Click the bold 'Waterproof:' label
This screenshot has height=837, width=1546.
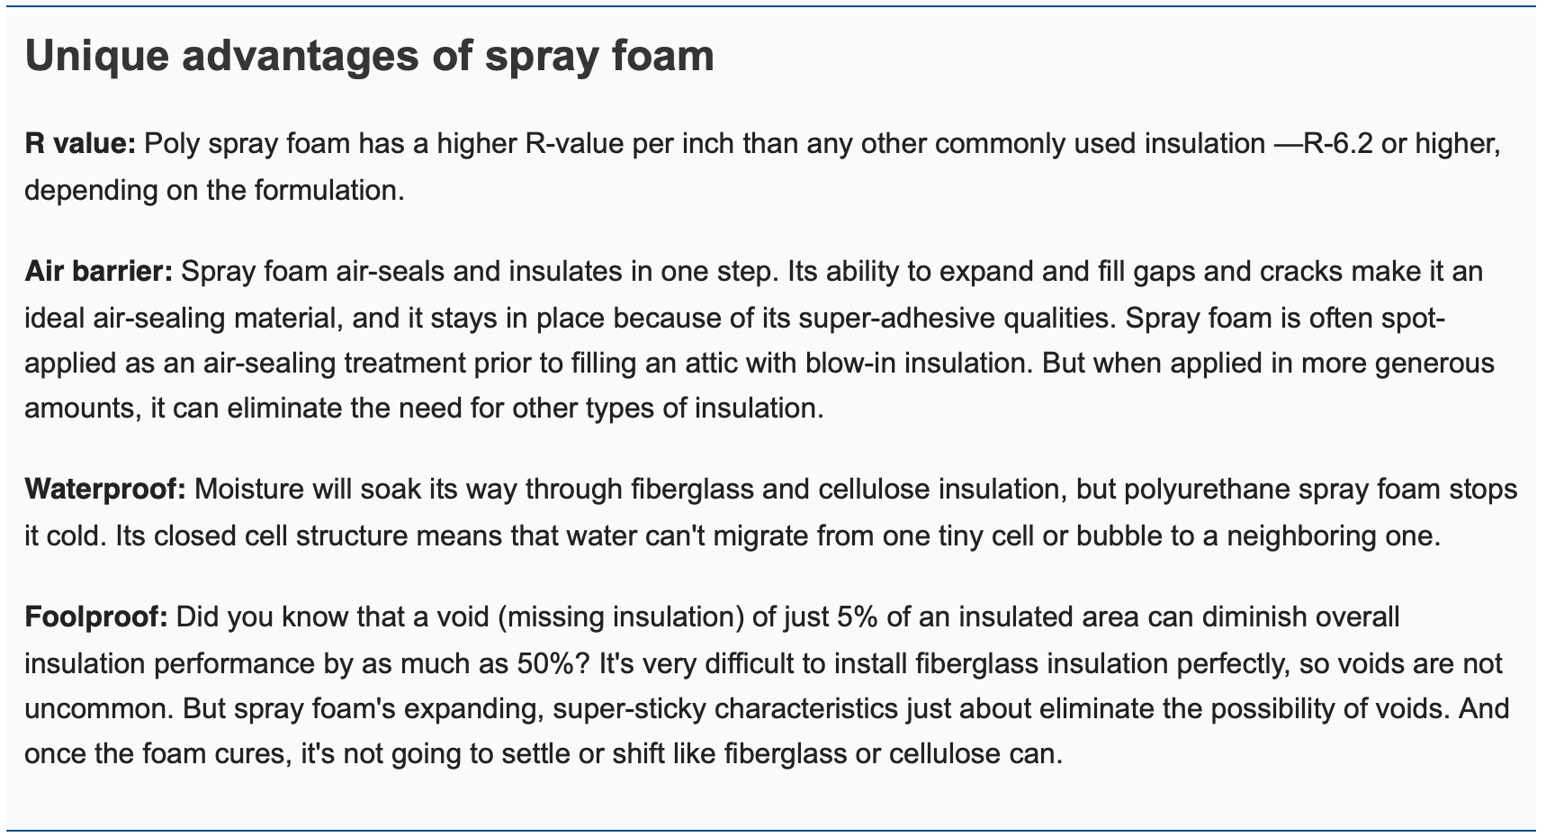[105, 490]
